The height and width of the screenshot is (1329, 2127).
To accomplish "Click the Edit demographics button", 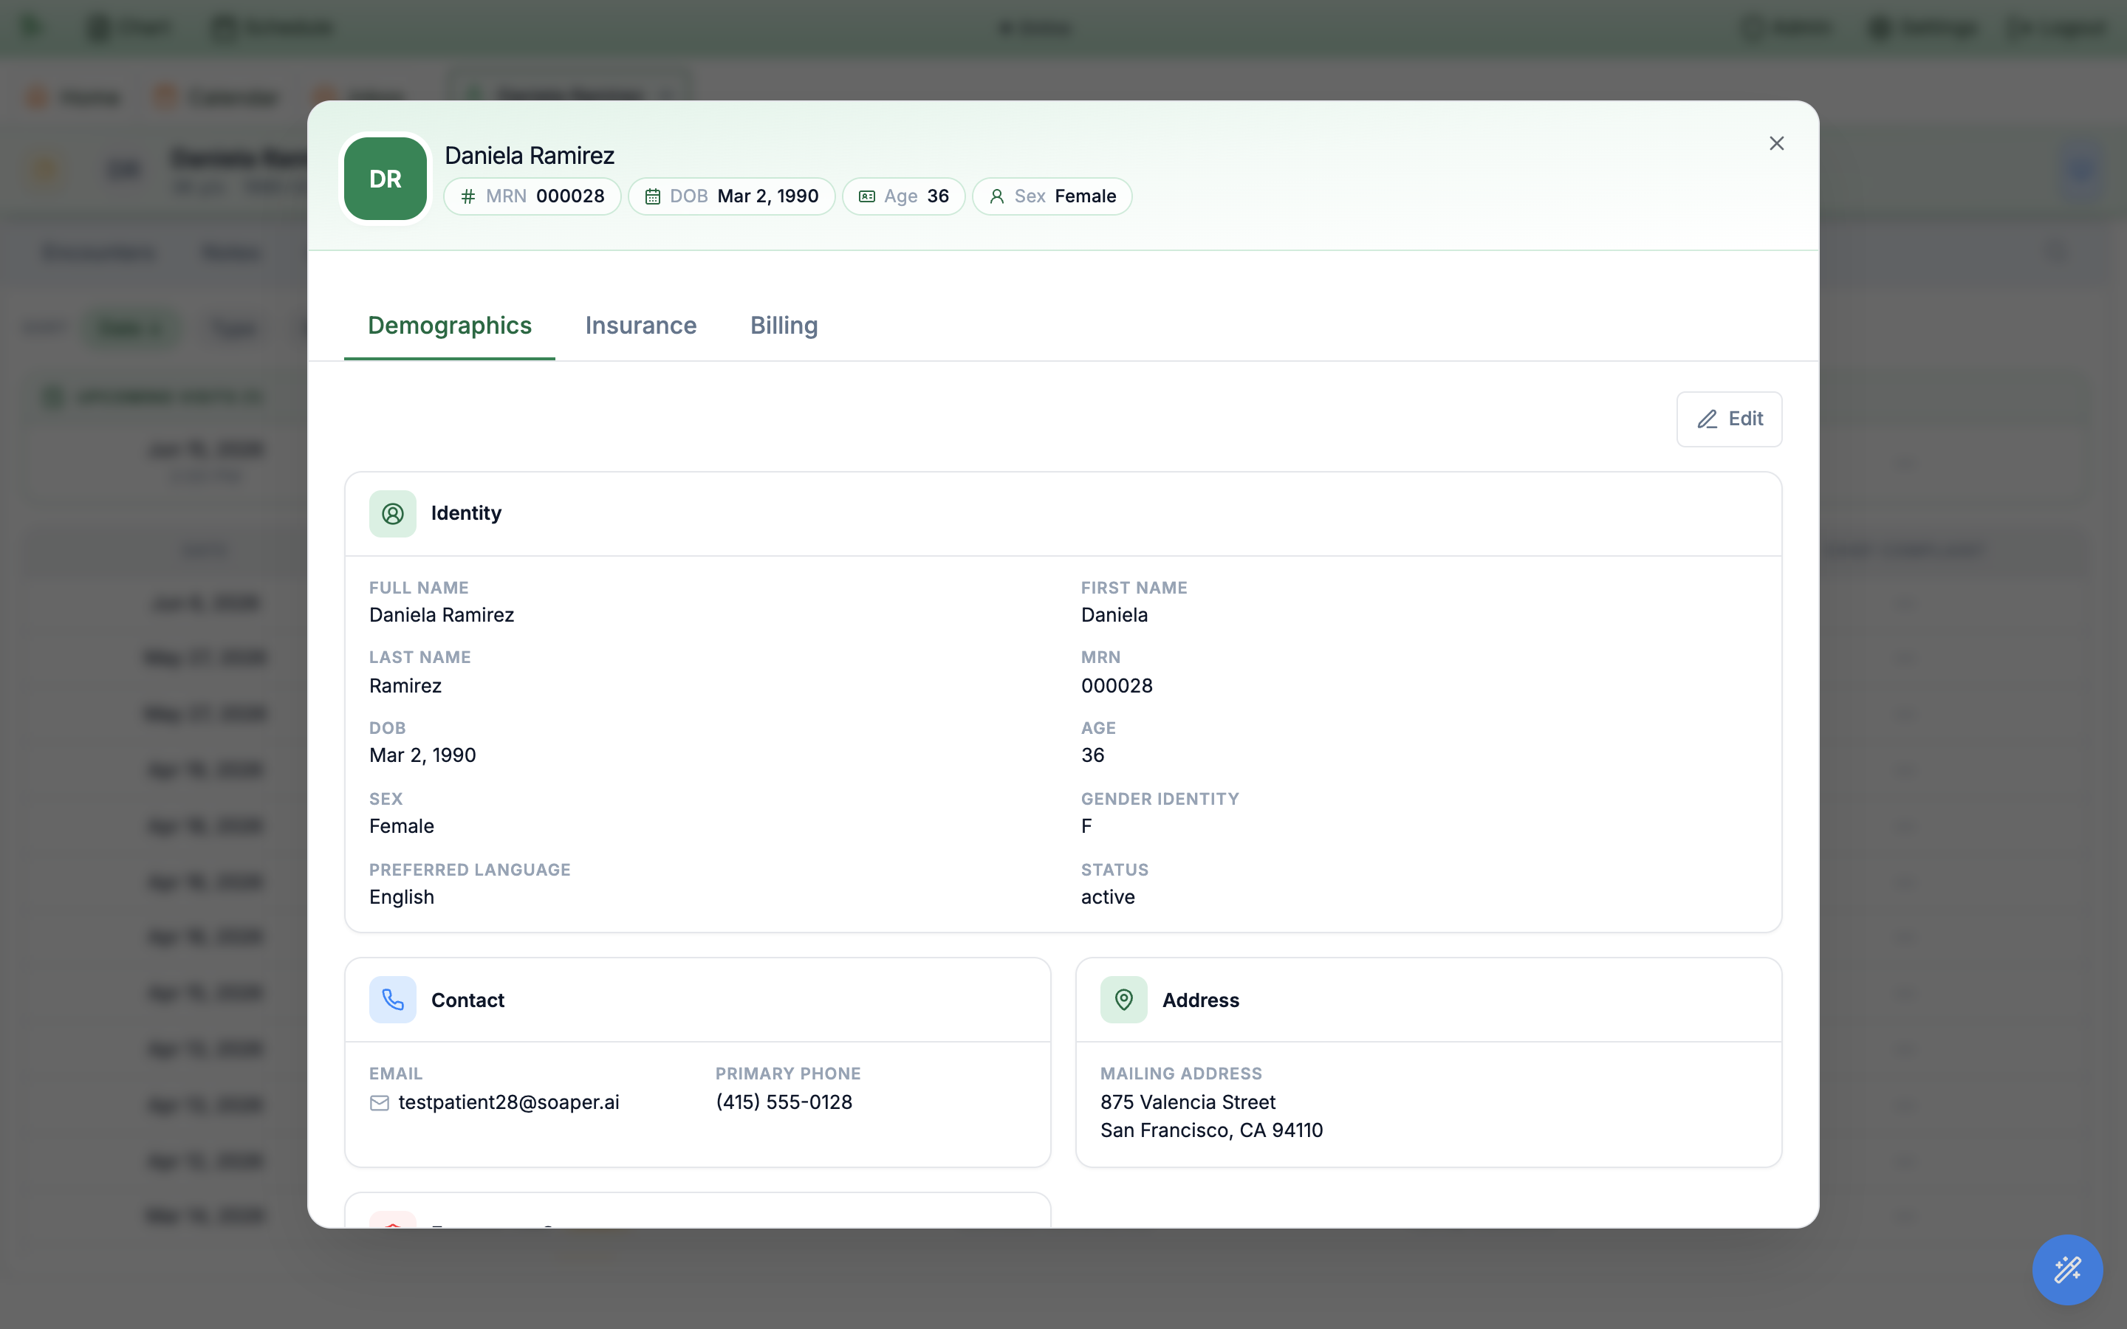I will pyautogui.click(x=1729, y=419).
